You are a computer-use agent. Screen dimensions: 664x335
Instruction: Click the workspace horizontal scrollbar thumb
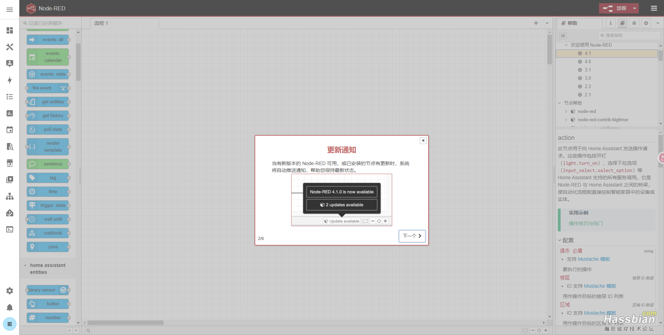[126, 323]
